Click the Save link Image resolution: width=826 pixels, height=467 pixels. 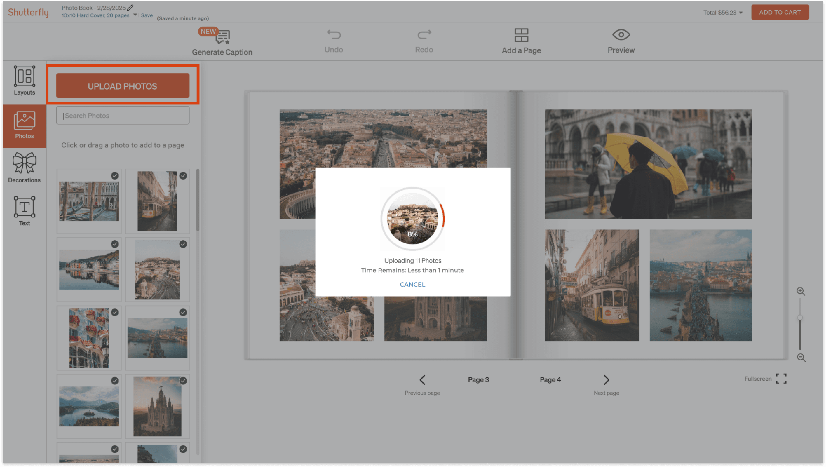tap(147, 15)
